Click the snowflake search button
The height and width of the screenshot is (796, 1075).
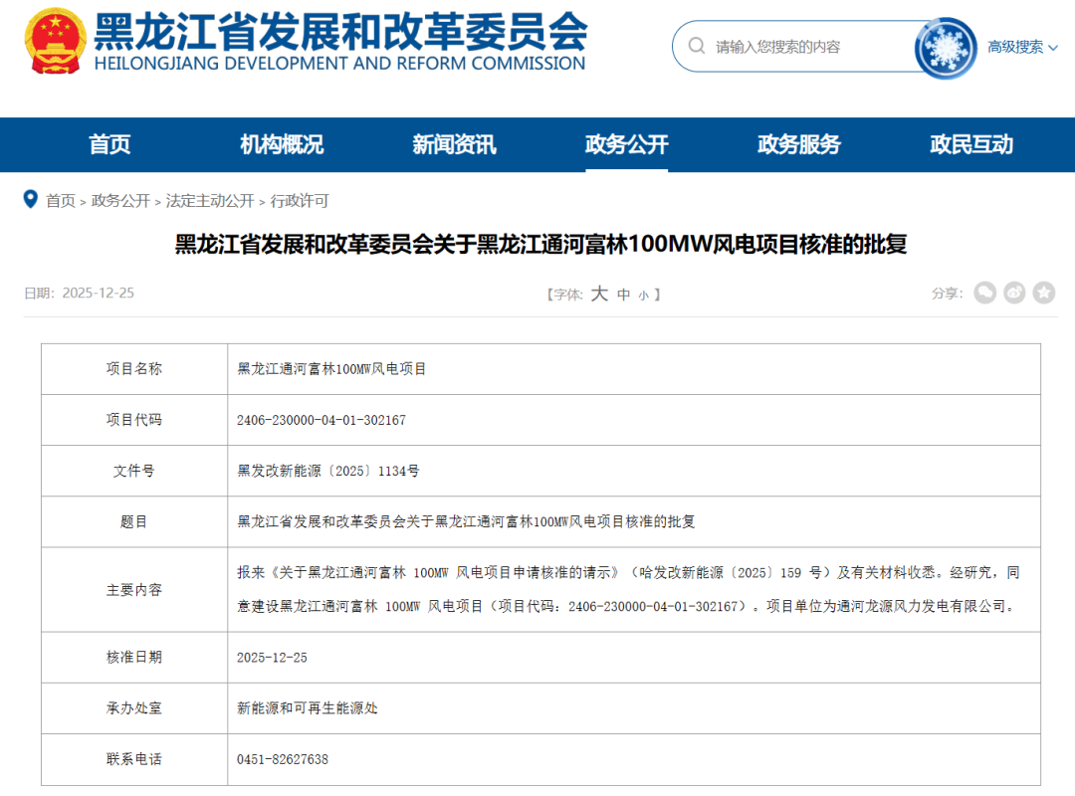click(945, 48)
